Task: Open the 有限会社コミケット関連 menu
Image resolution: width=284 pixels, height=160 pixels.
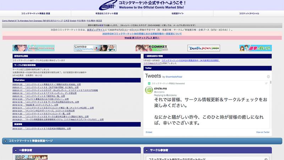Action: 106,14
